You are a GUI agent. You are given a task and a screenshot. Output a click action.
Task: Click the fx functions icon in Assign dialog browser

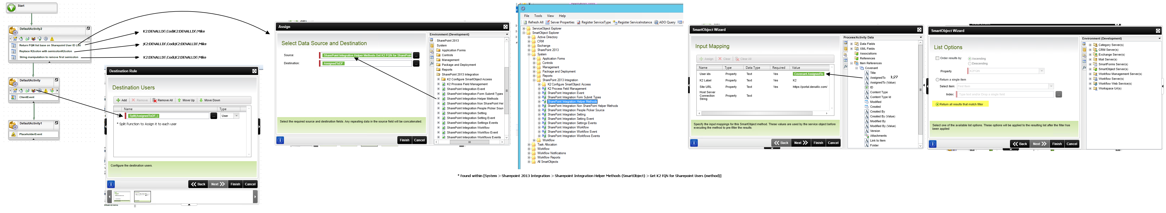point(432,64)
